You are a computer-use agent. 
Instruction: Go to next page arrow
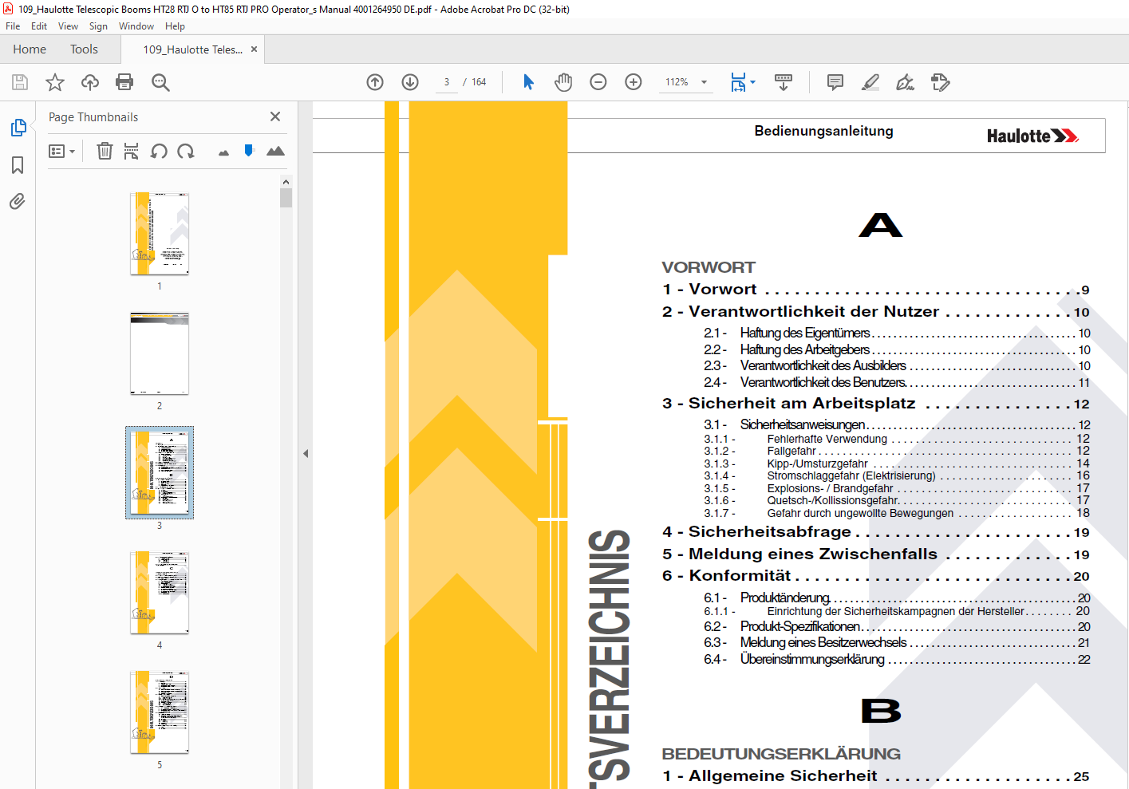410,82
